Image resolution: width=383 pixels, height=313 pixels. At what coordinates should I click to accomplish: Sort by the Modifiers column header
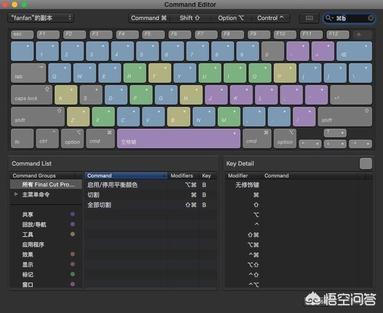(184, 176)
